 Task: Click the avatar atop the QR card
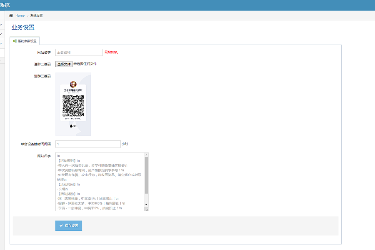point(73,84)
